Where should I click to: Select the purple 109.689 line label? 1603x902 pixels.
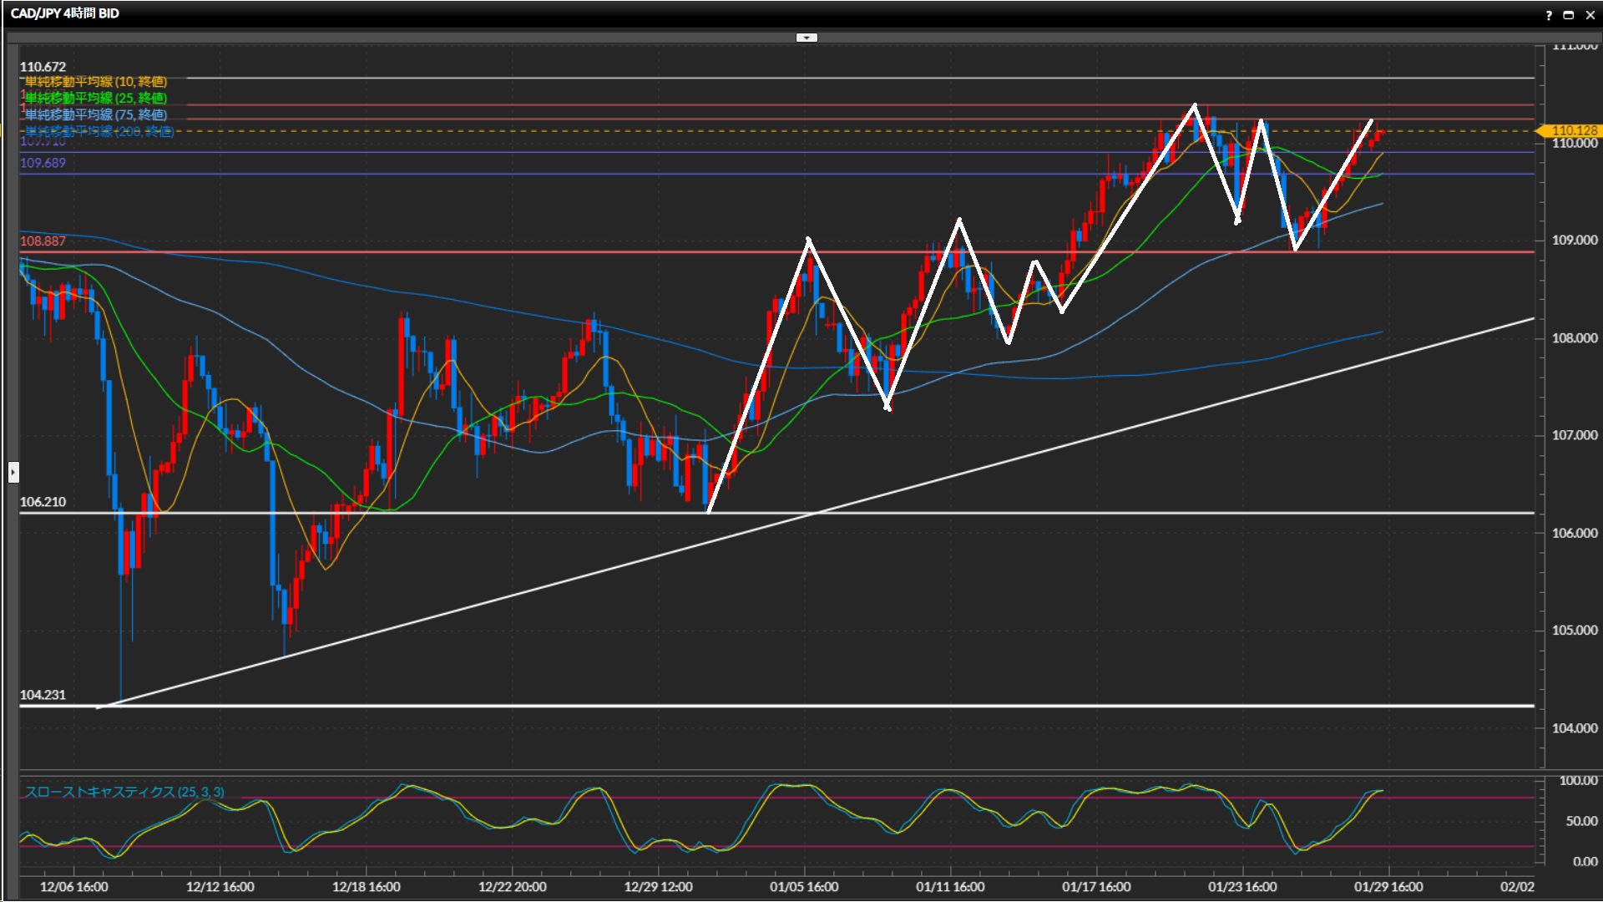pyautogui.click(x=43, y=163)
